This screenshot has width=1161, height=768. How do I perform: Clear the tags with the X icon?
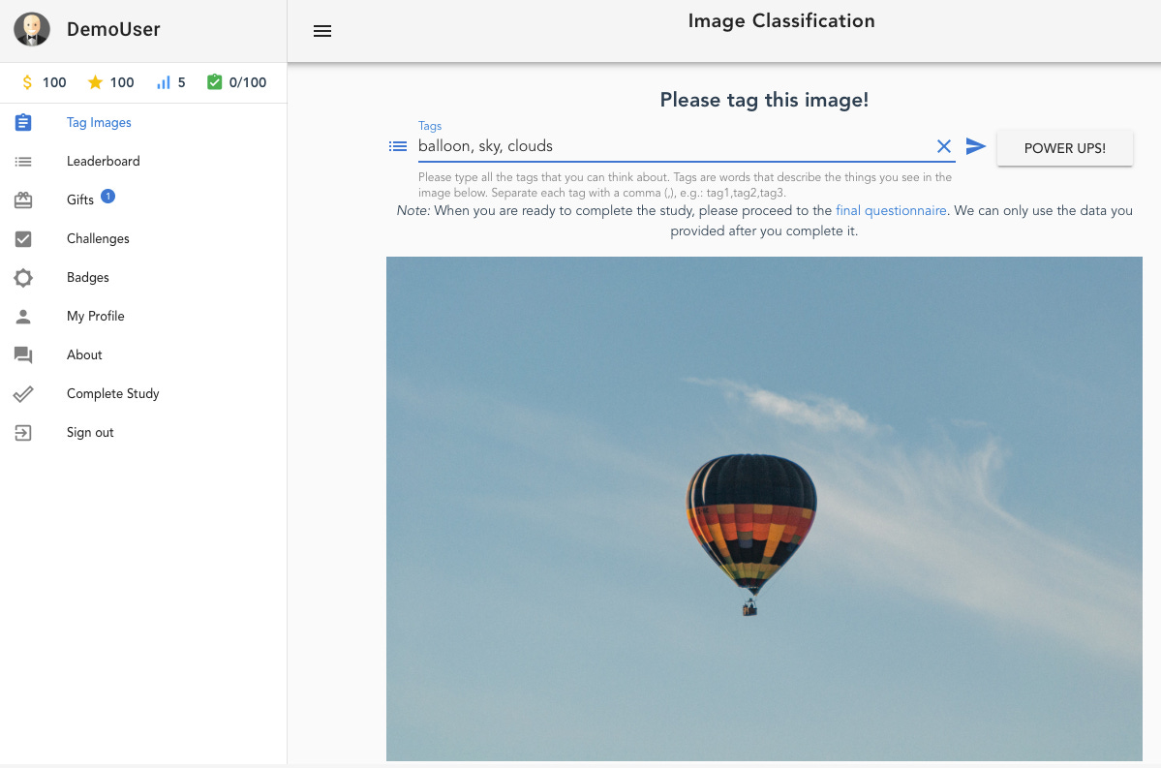(x=943, y=146)
